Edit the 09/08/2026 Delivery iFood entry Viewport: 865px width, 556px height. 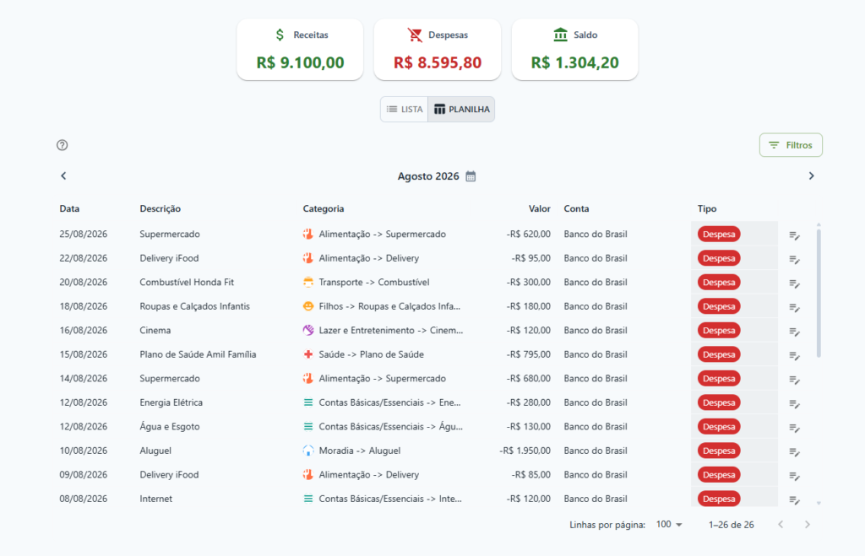794,476
